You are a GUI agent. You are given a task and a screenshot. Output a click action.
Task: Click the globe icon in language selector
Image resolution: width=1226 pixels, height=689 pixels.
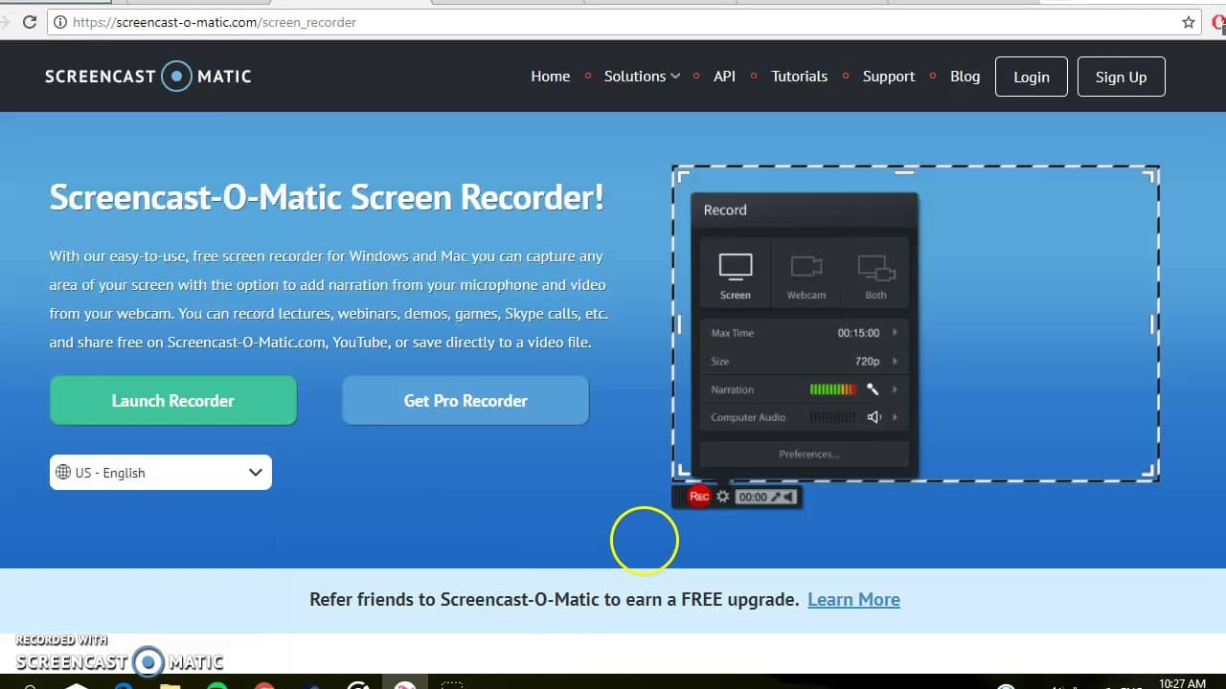[63, 472]
